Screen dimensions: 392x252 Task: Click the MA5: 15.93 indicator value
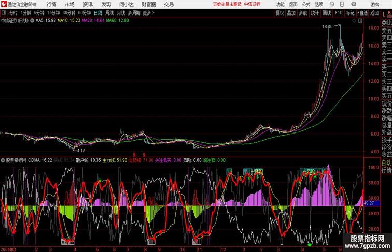(46, 21)
